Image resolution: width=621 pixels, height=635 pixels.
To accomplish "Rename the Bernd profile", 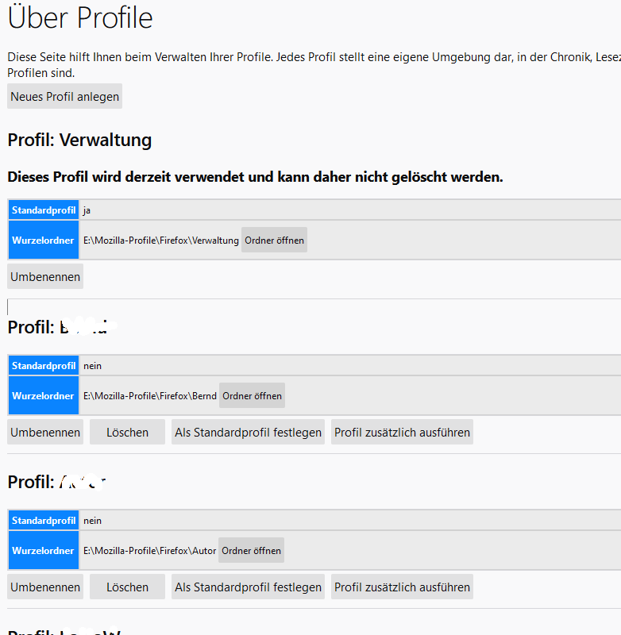I will click(45, 432).
